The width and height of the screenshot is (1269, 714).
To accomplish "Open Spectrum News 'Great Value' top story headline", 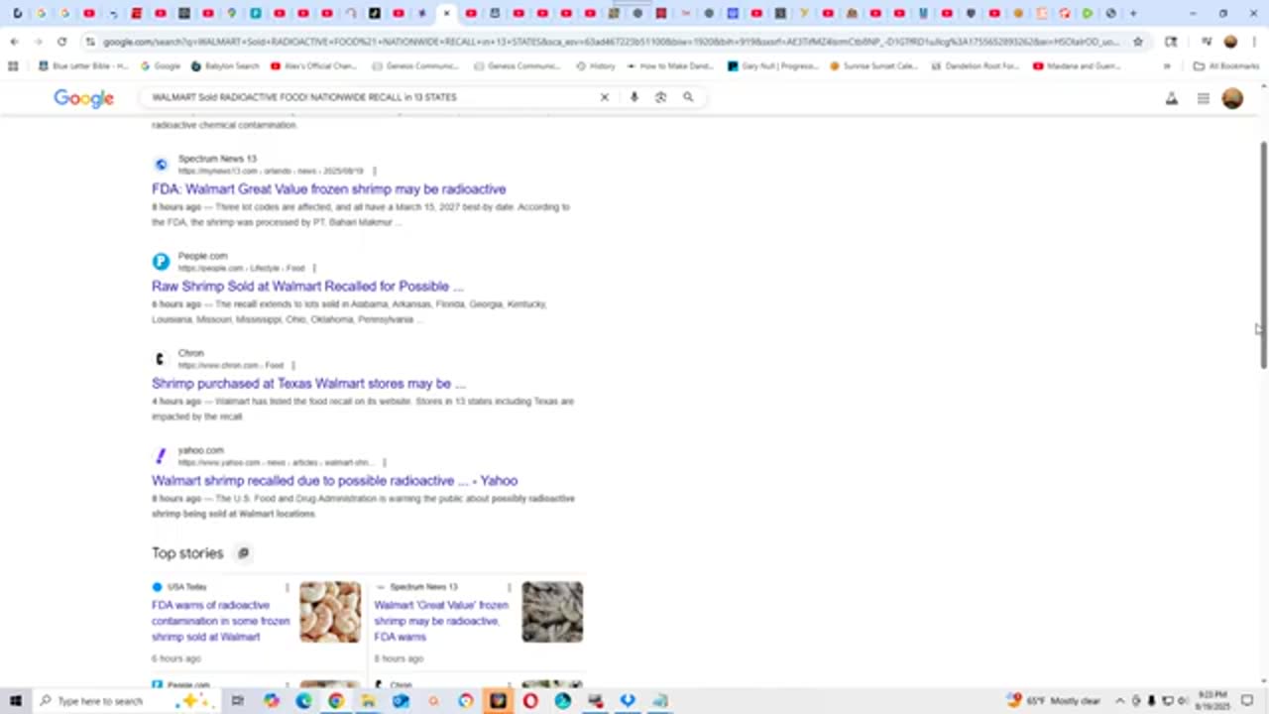I will [441, 621].
